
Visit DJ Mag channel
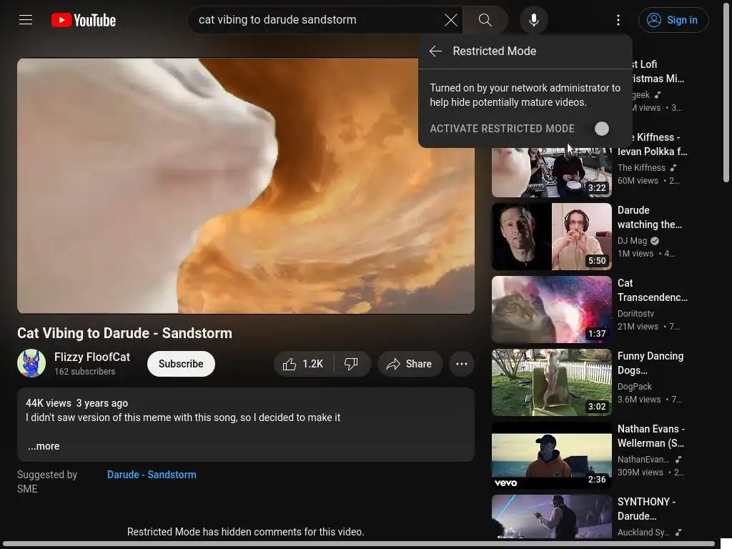pyautogui.click(x=632, y=241)
